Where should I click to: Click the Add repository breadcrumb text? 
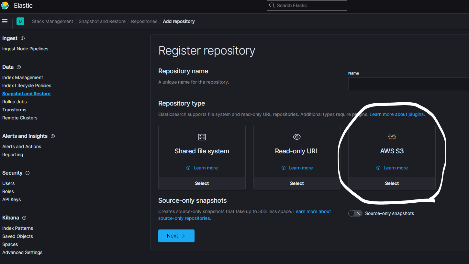(179, 21)
